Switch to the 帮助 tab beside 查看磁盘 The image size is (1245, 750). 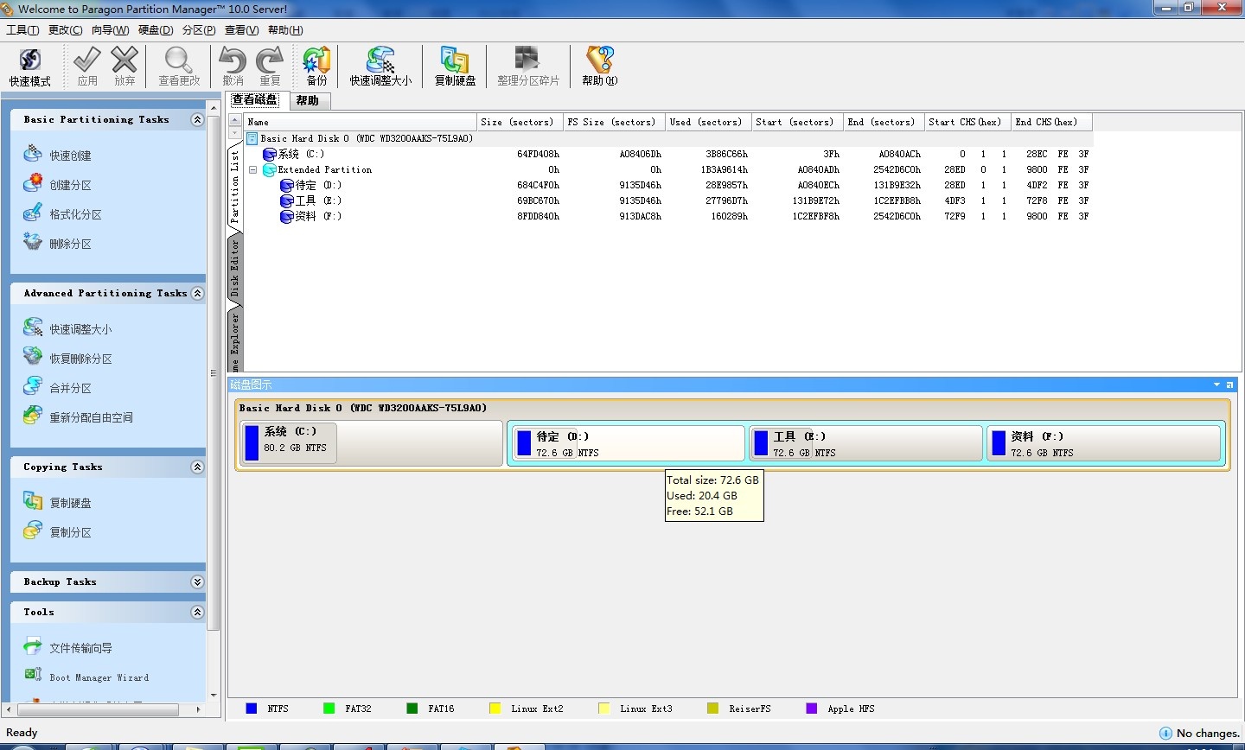click(x=307, y=100)
